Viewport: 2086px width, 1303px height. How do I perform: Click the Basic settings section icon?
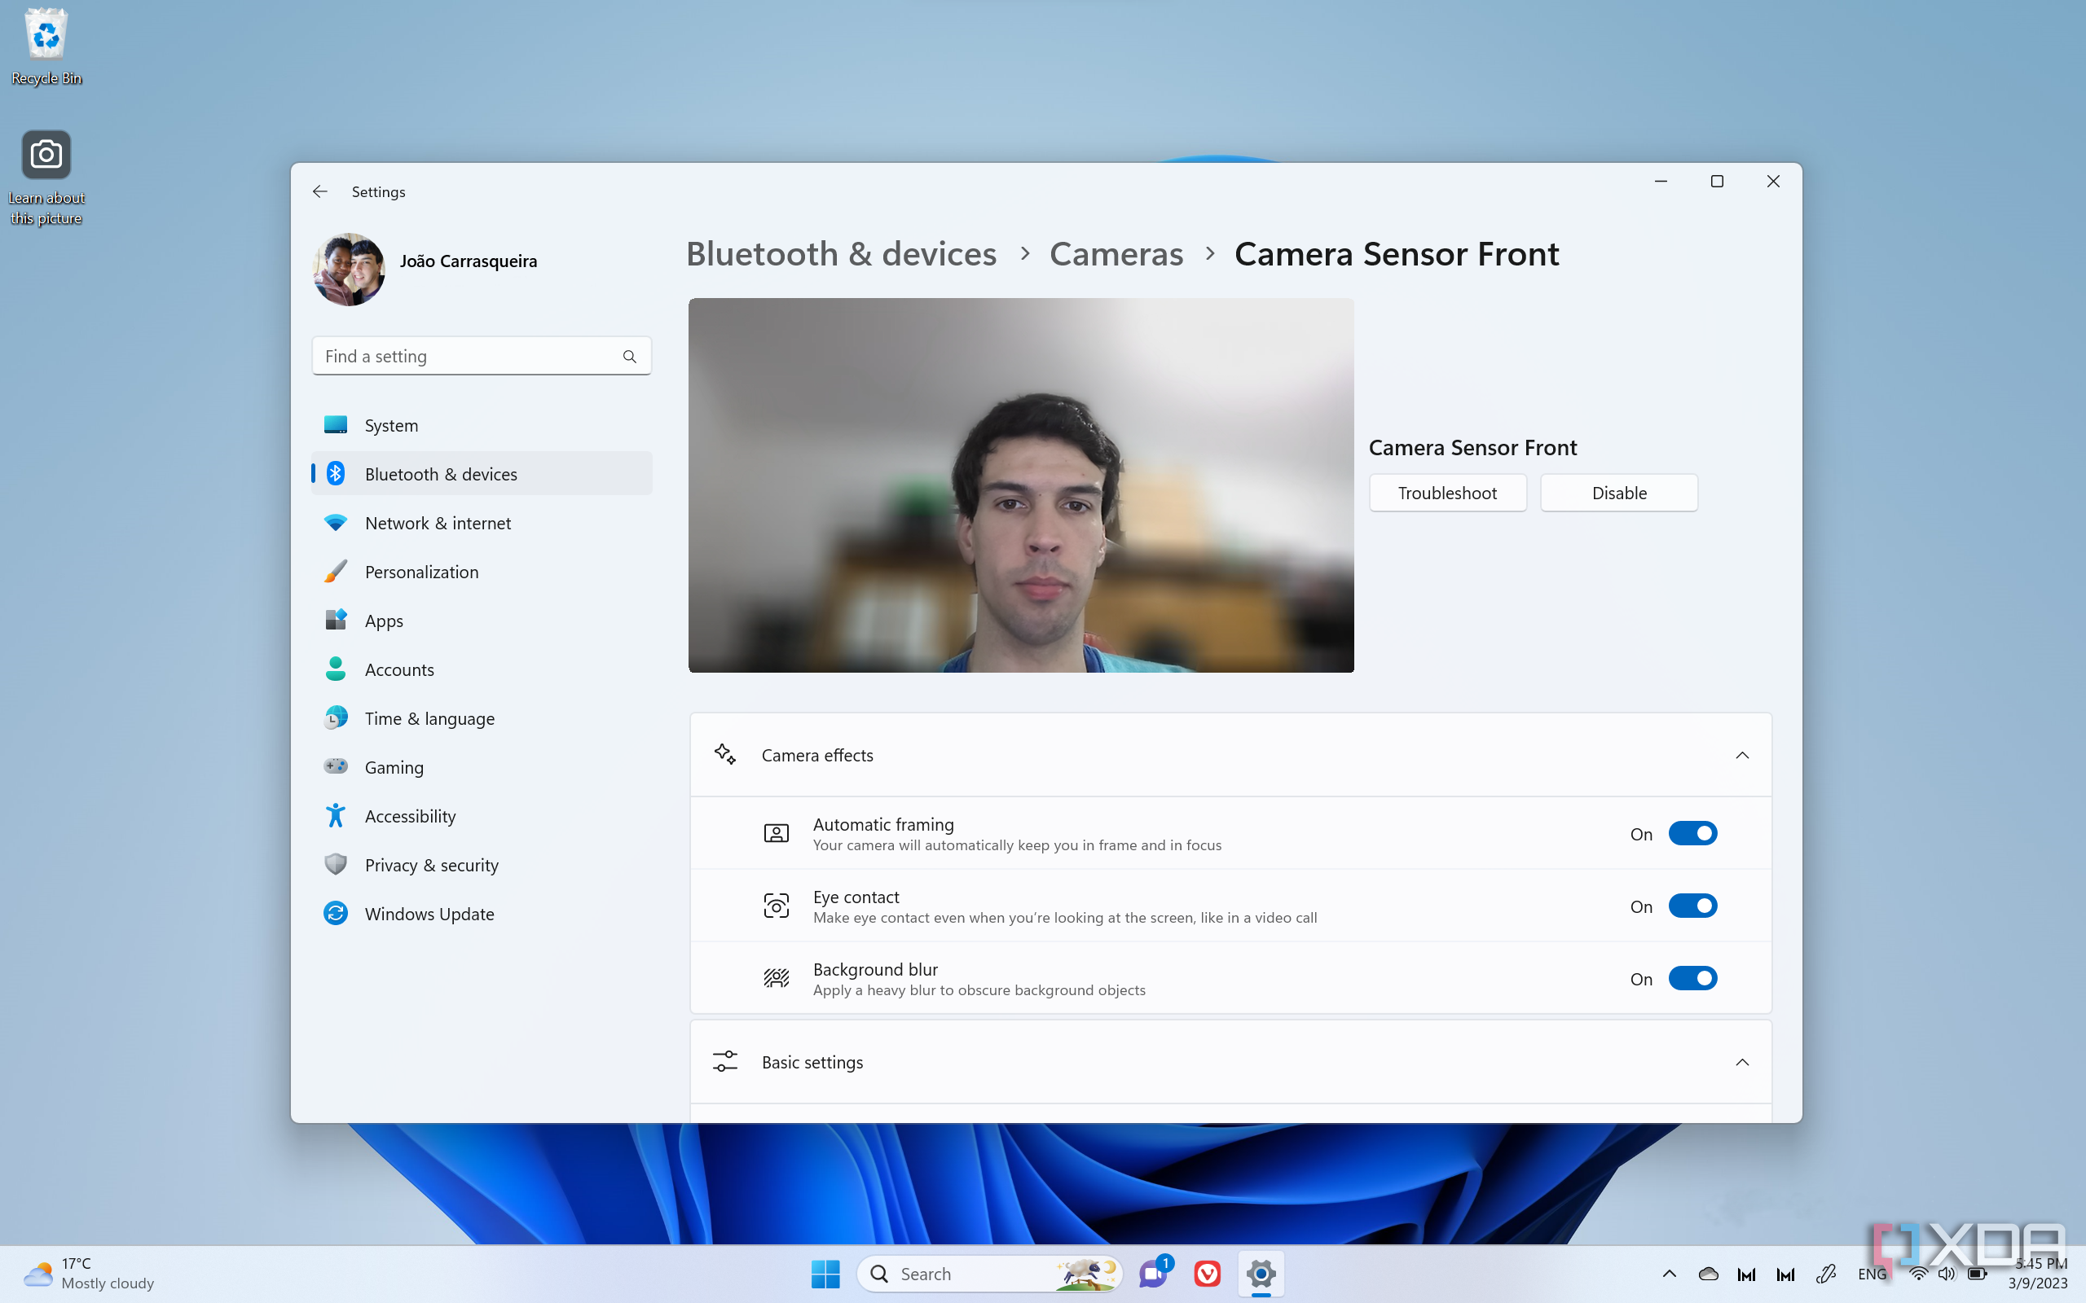(724, 1061)
